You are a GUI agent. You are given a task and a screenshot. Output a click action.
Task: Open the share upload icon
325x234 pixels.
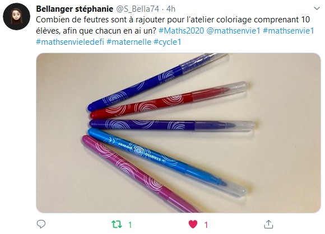pos(268,224)
